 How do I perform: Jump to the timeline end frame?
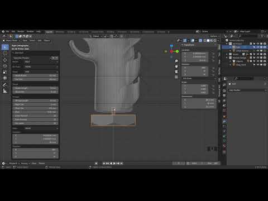pyautogui.click(x=122, y=164)
